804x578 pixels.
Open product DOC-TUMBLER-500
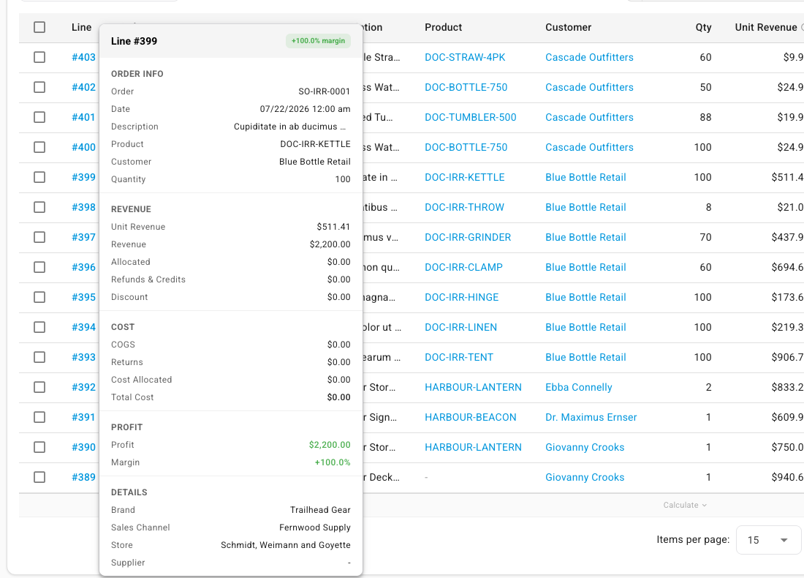pyautogui.click(x=470, y=117)
